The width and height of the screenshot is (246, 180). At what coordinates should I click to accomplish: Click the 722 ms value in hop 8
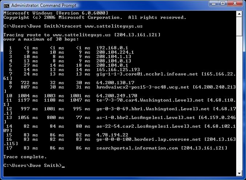29,82
